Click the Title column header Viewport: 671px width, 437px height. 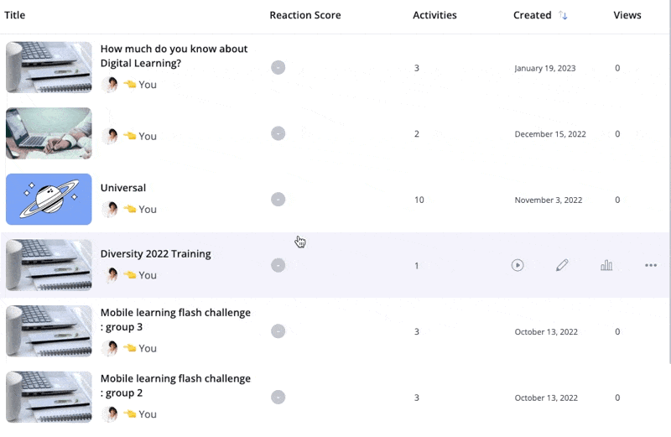[x=14, y=15]
